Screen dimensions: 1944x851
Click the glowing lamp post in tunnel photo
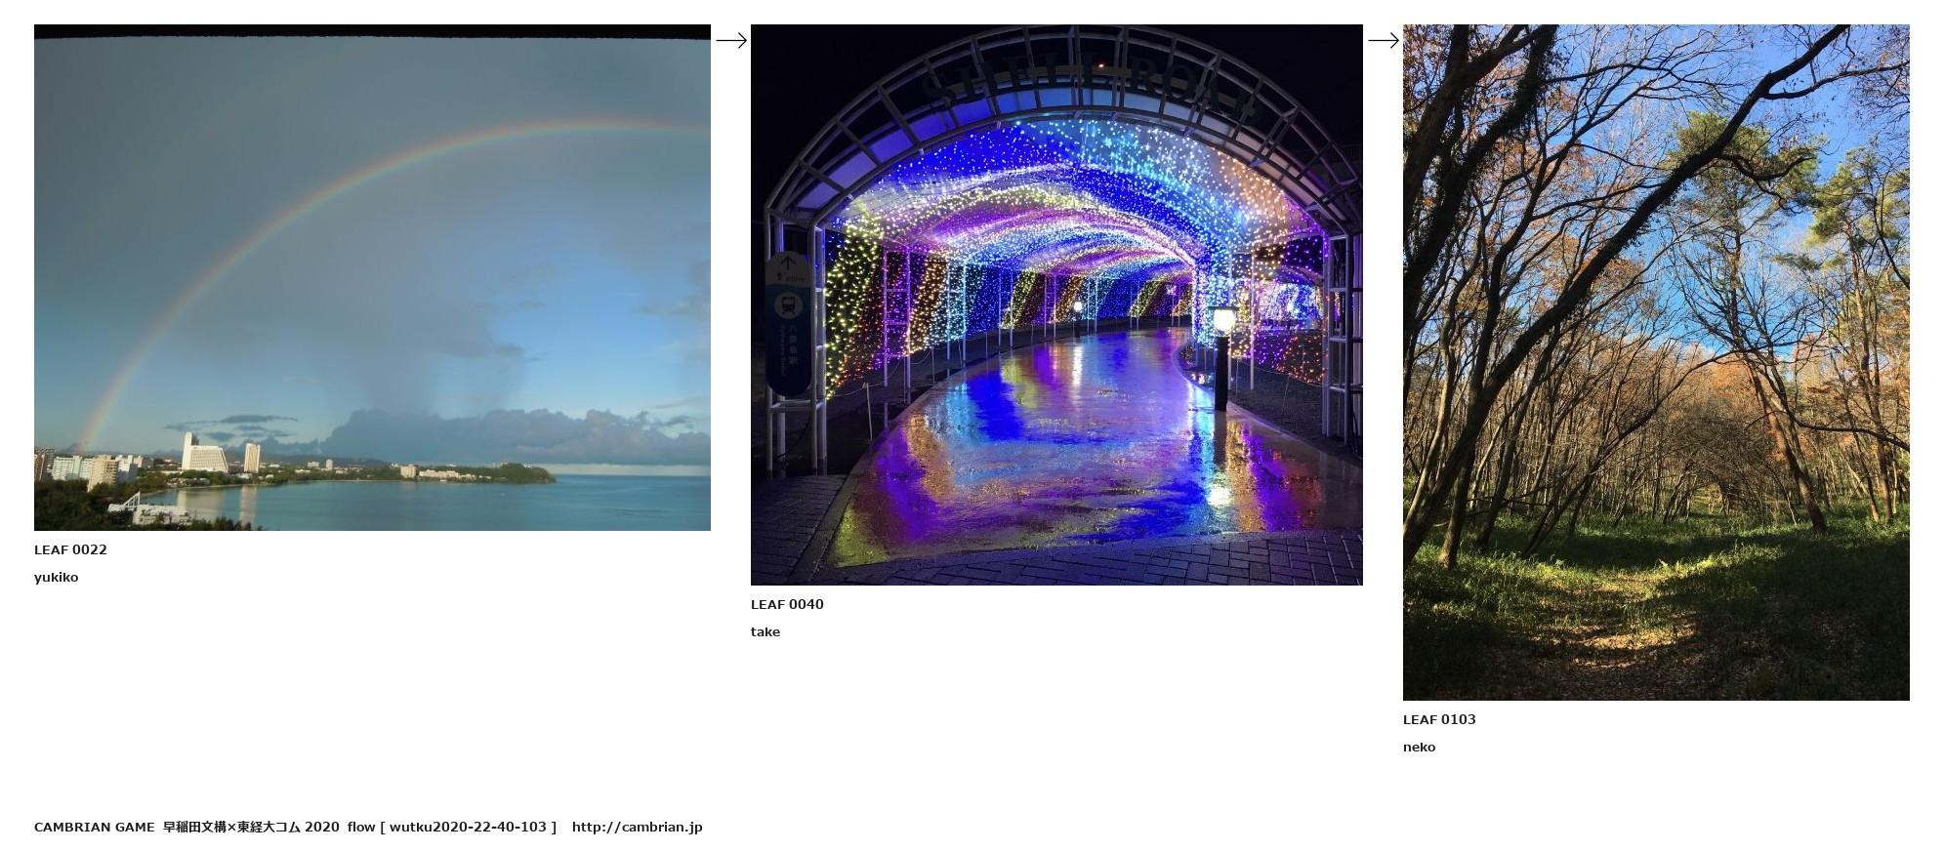tap(1221, 351)
